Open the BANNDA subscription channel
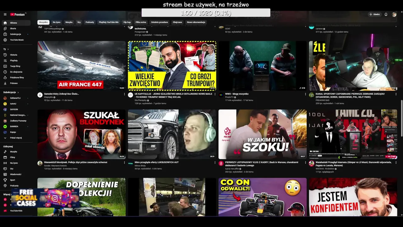 coord(16,126)
